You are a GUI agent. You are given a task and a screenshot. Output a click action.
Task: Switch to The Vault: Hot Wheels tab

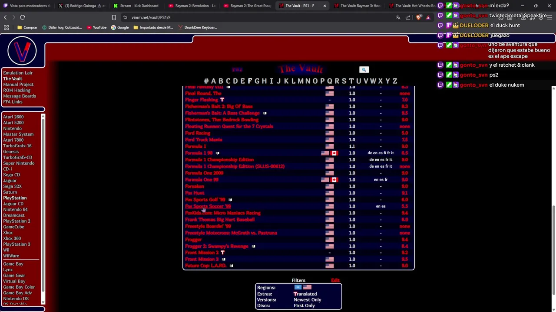[x=412, y=6]
